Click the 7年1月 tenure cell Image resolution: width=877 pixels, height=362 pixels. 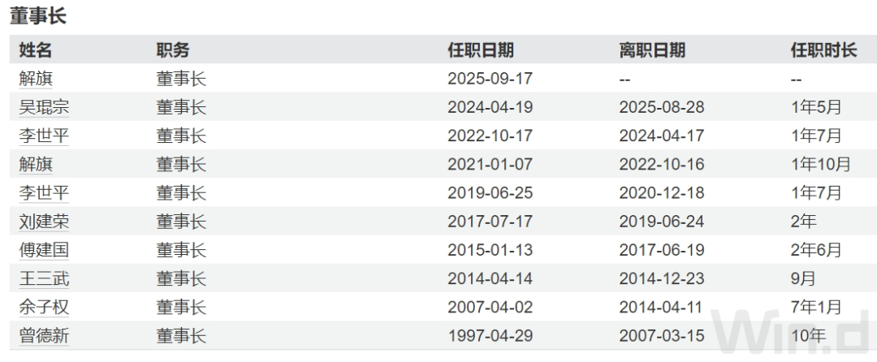(x=816, y=308)
